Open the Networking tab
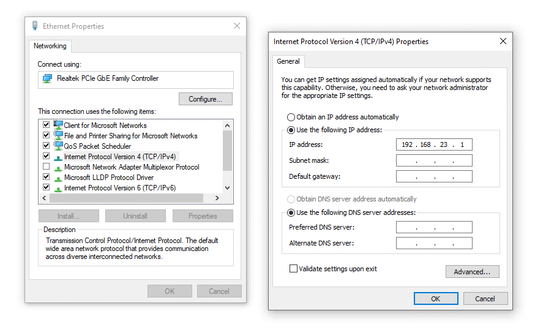The height and width of the screenshot is (330, 535). [x=50, y=47]
